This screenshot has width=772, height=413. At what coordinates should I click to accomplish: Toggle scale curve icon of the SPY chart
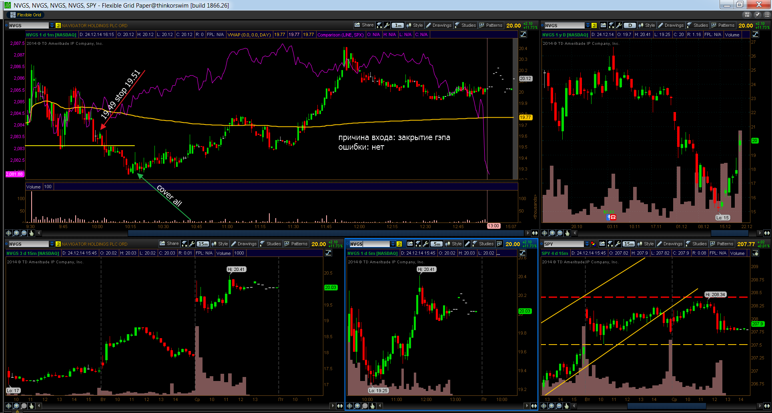(755, 253)
